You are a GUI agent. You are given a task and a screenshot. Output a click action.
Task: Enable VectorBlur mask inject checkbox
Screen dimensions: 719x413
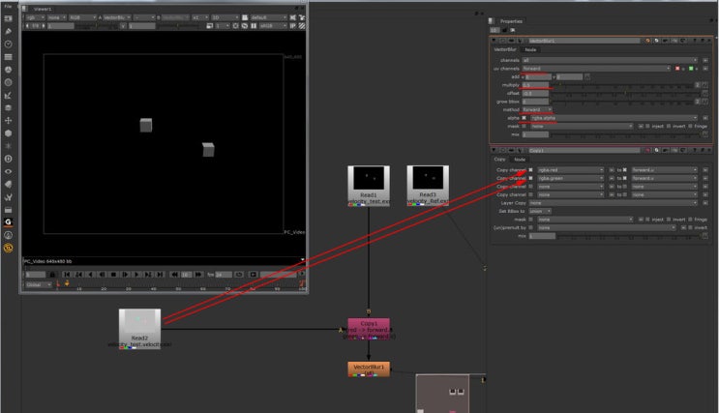[647, 126]
